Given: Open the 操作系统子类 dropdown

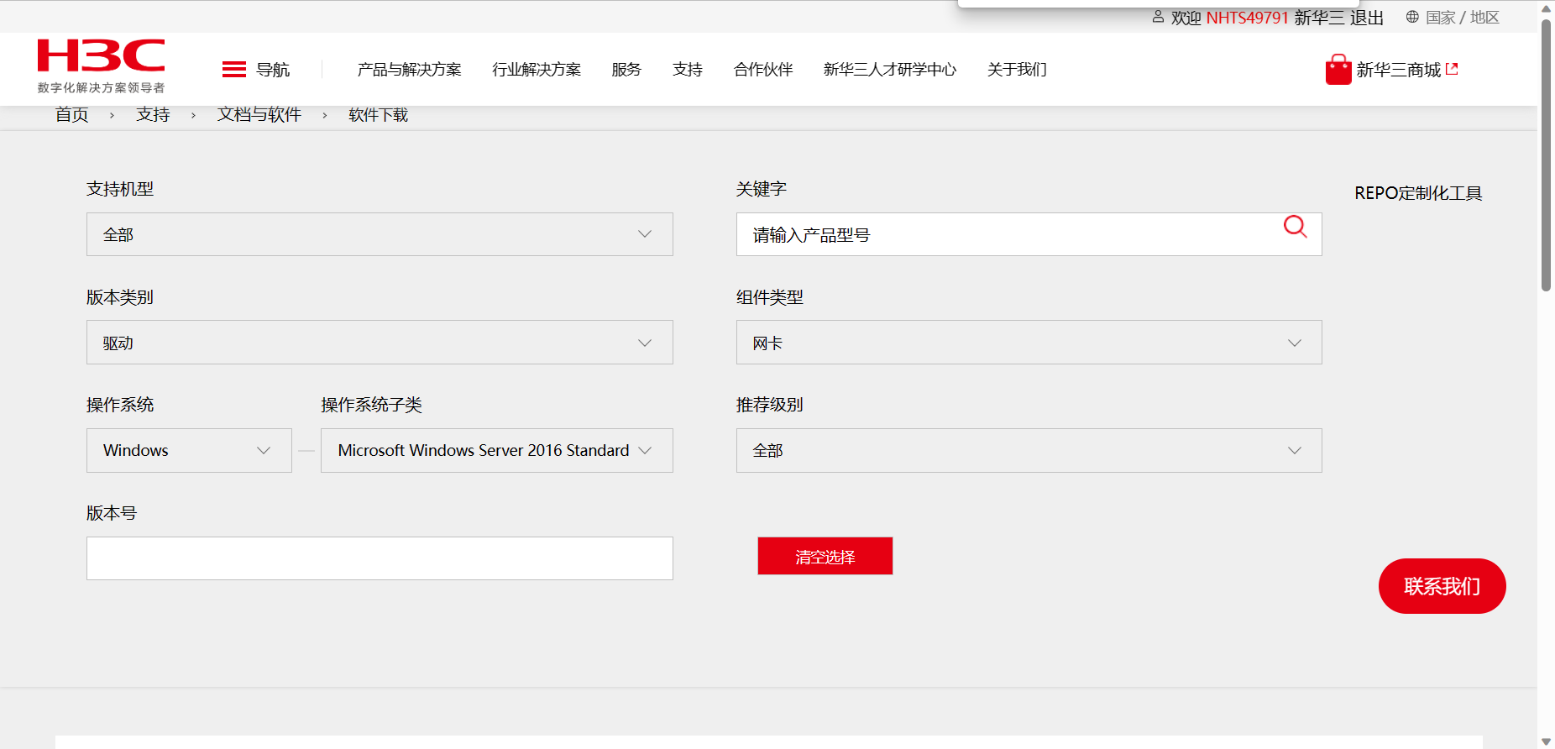Looking at the screenshot, I should click(x=497, y=451).
